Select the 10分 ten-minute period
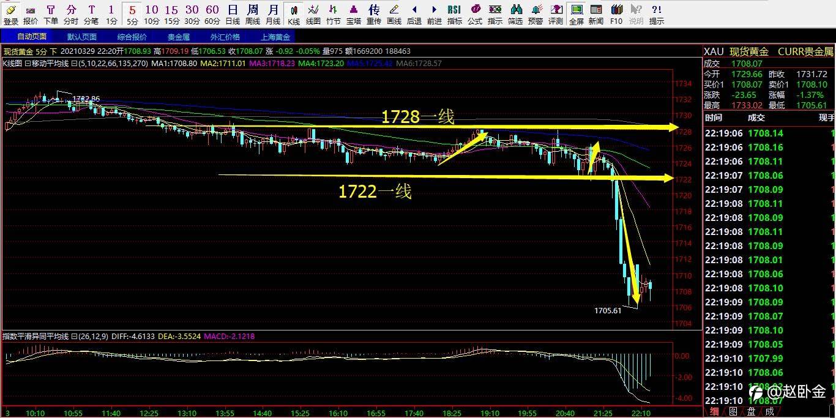The height and width of the screenshot is (418, 836). coord(152,13)
